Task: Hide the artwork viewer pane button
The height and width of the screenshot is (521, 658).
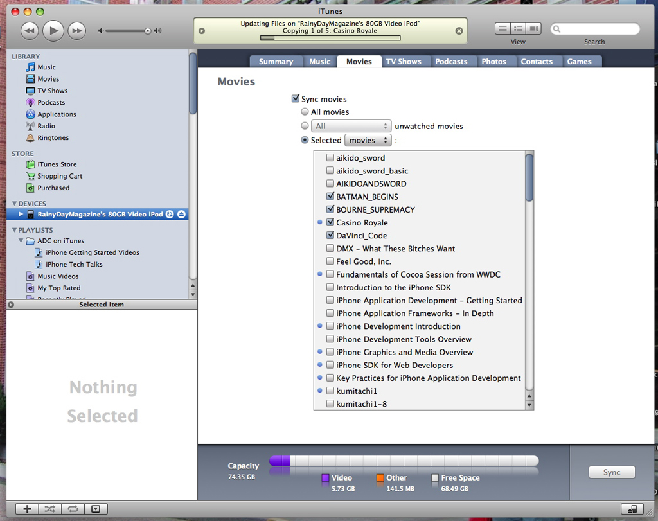Action: [x=96, y=509]
